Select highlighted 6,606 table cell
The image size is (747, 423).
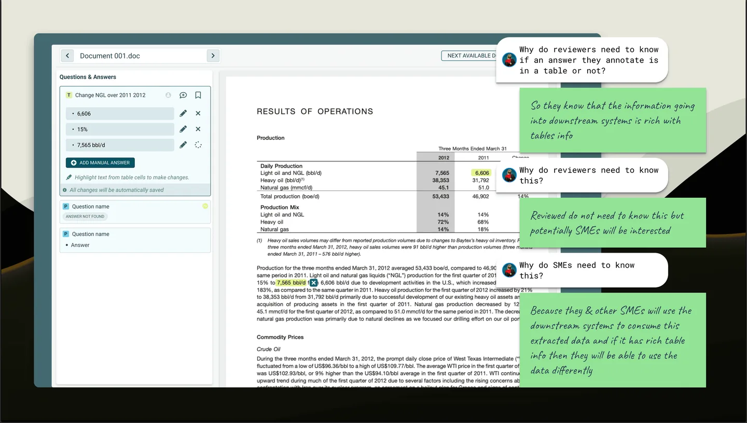point(482,173)
